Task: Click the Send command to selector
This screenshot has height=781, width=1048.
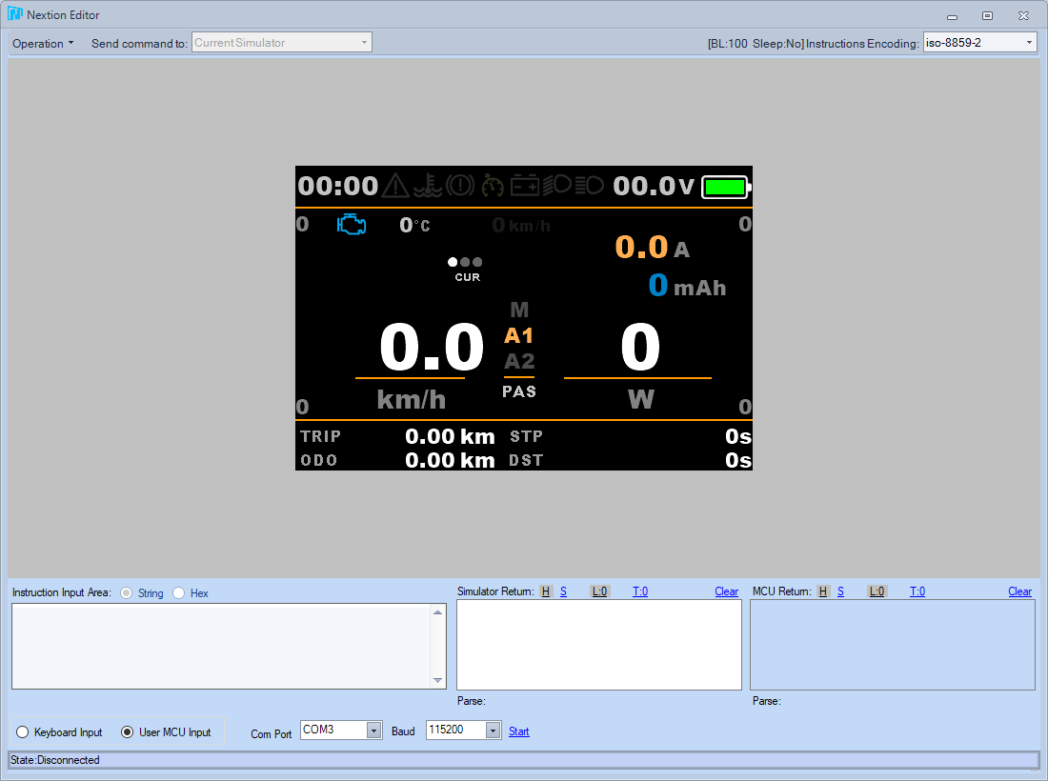Action: (x=281, y=42)
